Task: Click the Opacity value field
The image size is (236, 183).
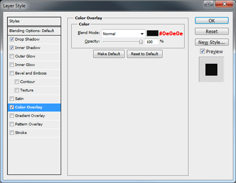Action: pos(151,42)
